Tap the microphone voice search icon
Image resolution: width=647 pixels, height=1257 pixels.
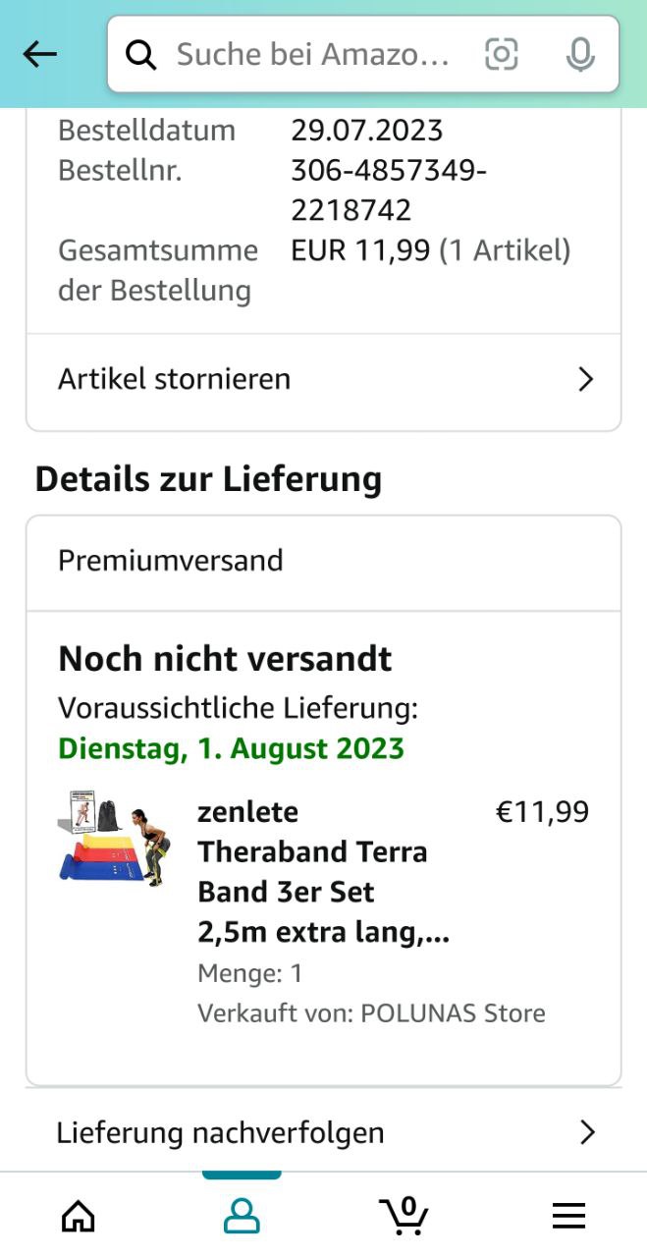pyautogui.click(x=580, y=55)
